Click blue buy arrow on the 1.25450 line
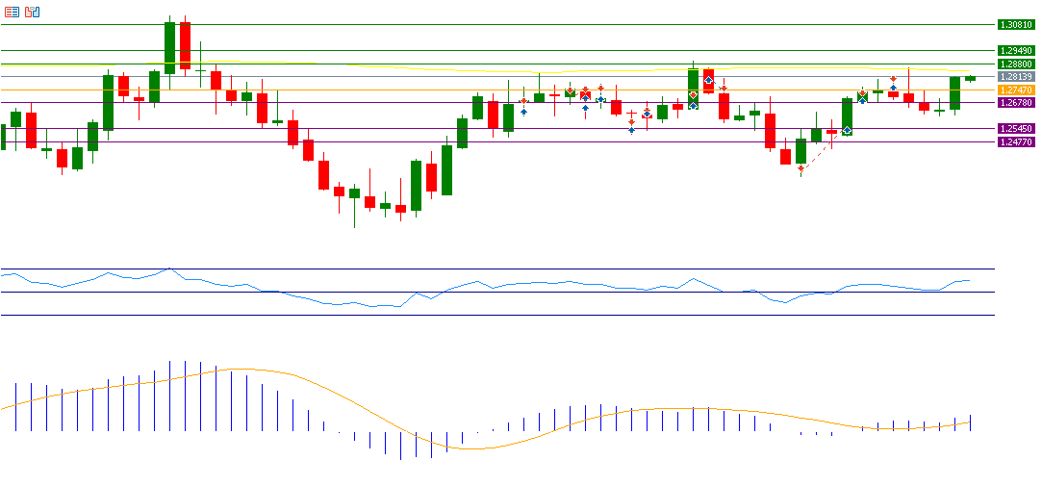The width and height of the screenshot is (1042, 486). (x=846, y=130)
